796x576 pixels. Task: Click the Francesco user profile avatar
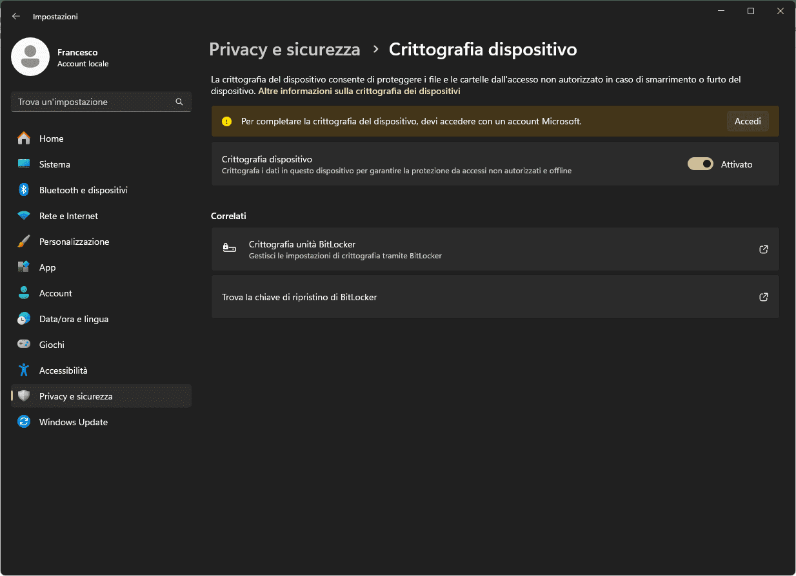(x=30, y=57)
